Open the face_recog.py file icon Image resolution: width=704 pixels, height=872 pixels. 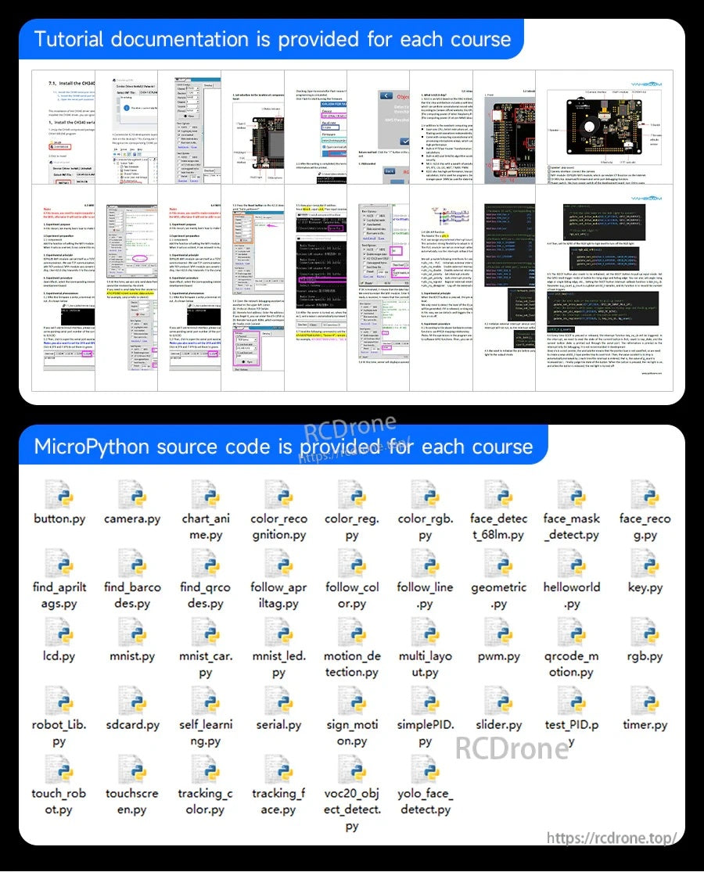[645, 494]
